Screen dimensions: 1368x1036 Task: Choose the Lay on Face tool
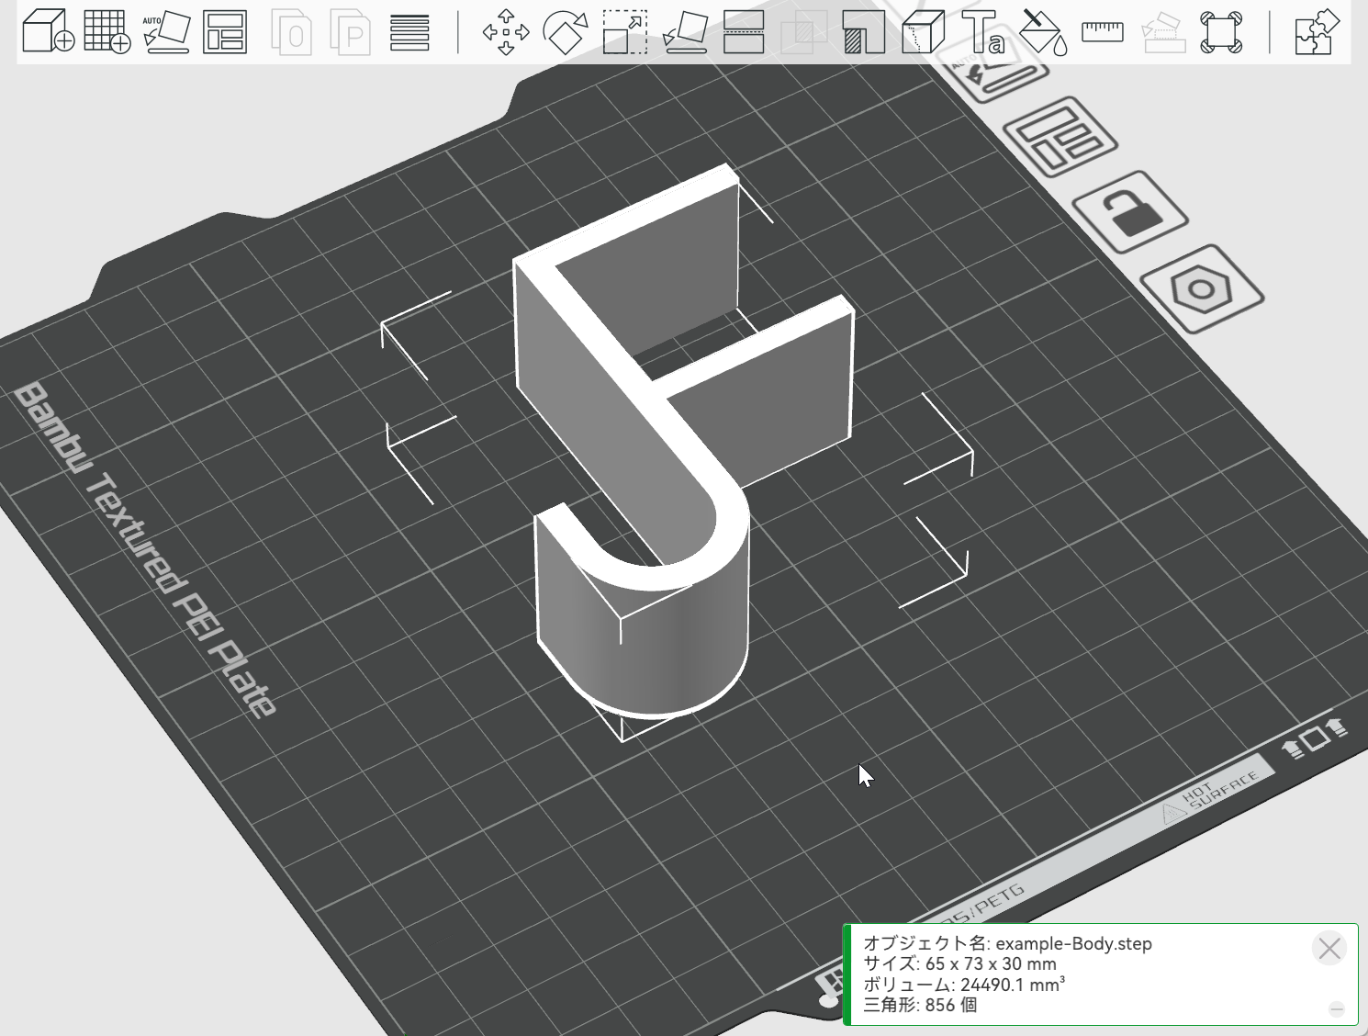(684, 32)
